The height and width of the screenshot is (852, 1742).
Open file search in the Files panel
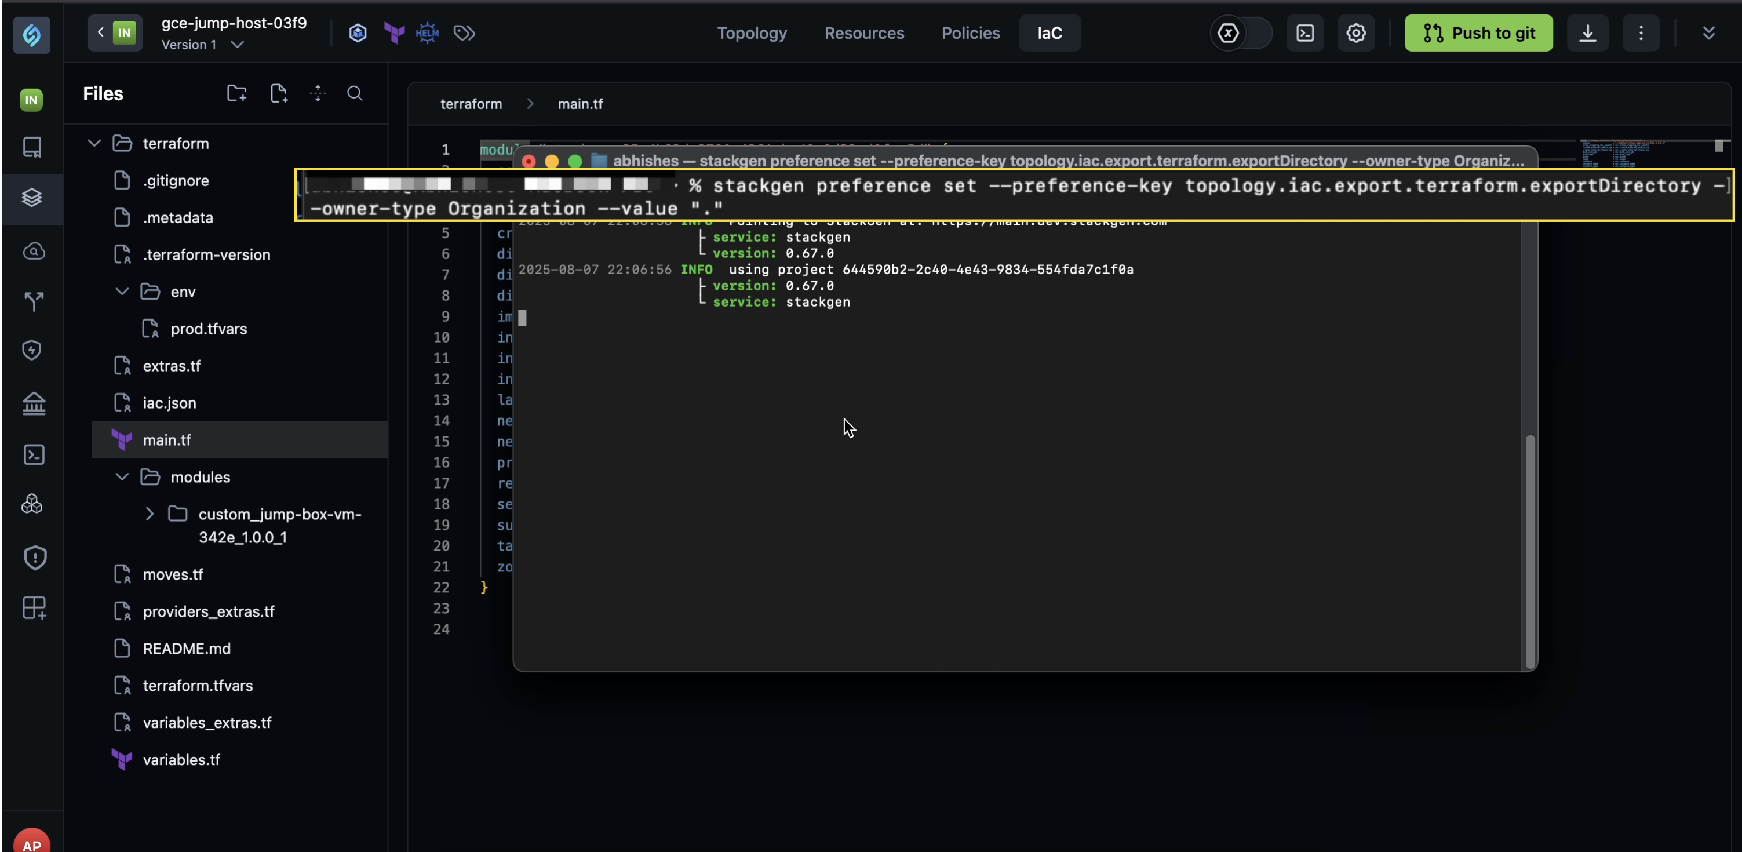(x=354, y=93)
